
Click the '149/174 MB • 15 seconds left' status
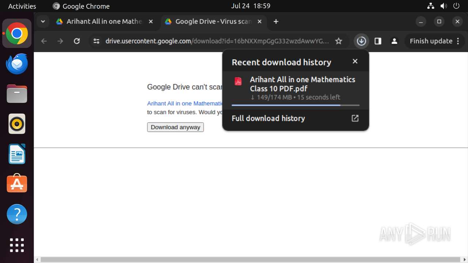pyautogui.click(x=295, y=97)
